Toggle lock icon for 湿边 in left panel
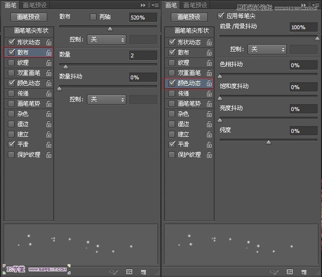Screen dimensions: 322x277 coord(49,124)
